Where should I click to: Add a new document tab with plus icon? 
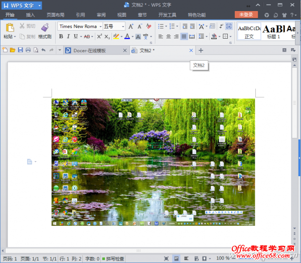201,50
